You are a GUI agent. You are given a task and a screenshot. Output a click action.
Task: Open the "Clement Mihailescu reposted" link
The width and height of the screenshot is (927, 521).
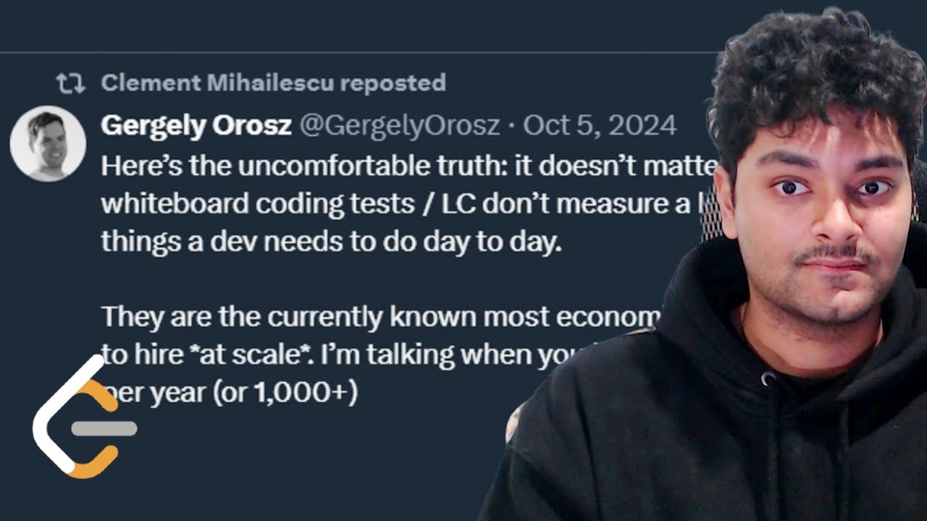273,83
